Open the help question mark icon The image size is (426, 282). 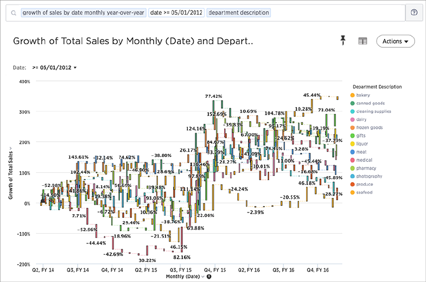pyautogui.click(x=414, y=12)
